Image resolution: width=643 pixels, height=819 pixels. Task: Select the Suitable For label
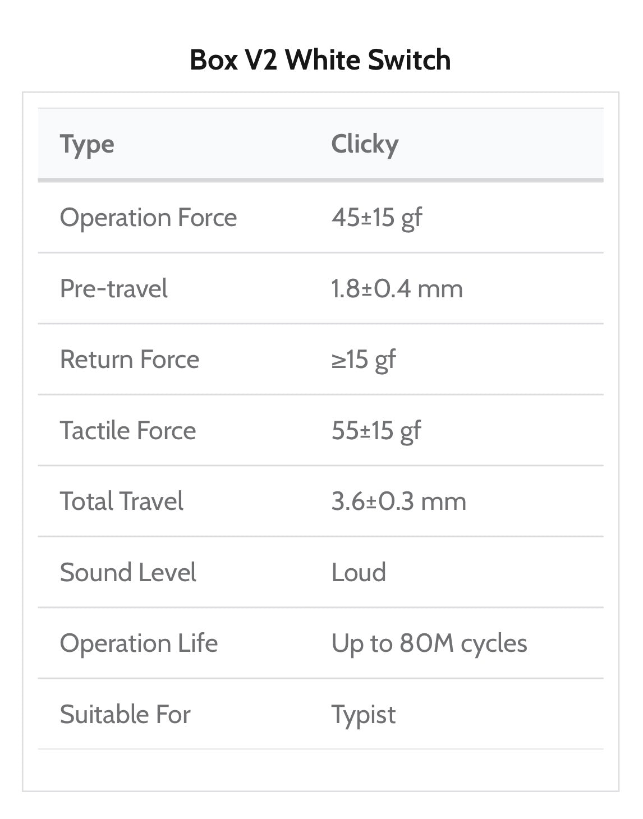click(x=125, y=715)
